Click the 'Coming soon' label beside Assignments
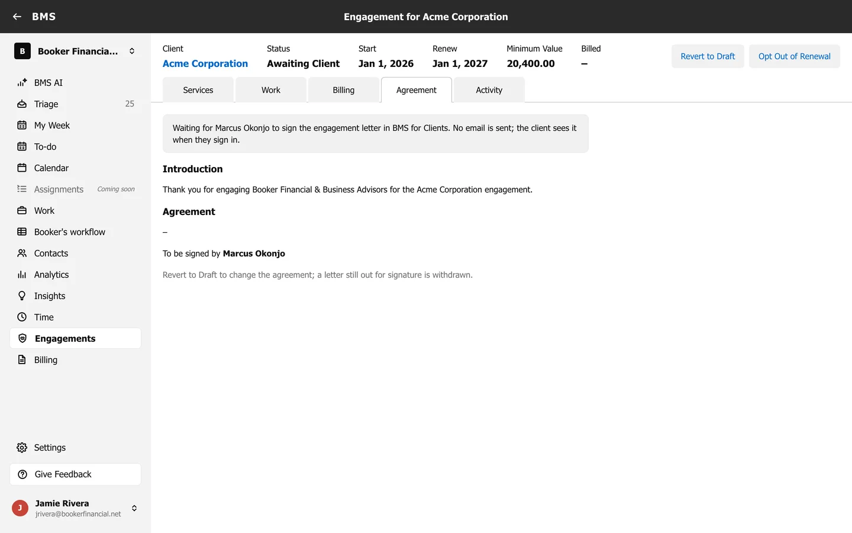The width and height of the screenshot is (852, 533). [x=116, y=189]
